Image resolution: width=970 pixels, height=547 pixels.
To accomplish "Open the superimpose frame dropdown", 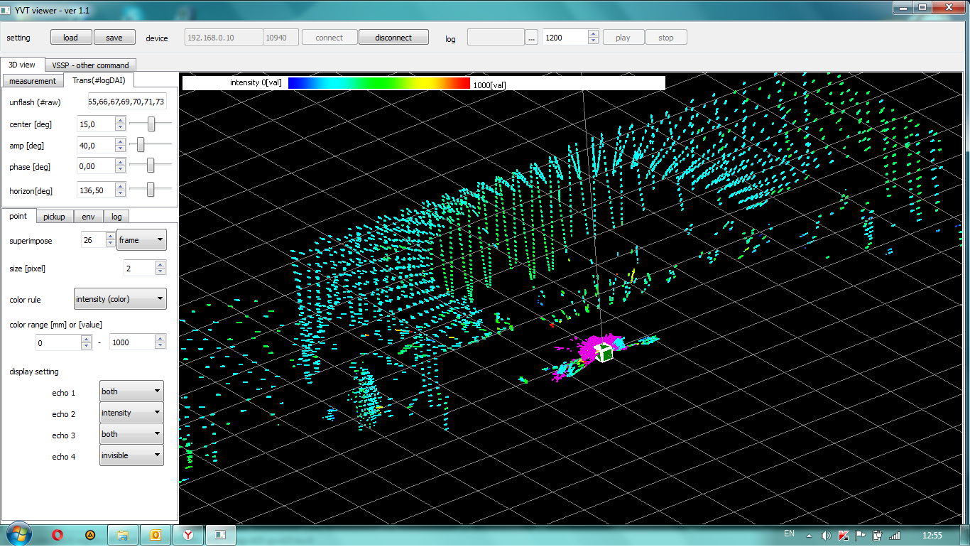I will [x=141, y=240].
